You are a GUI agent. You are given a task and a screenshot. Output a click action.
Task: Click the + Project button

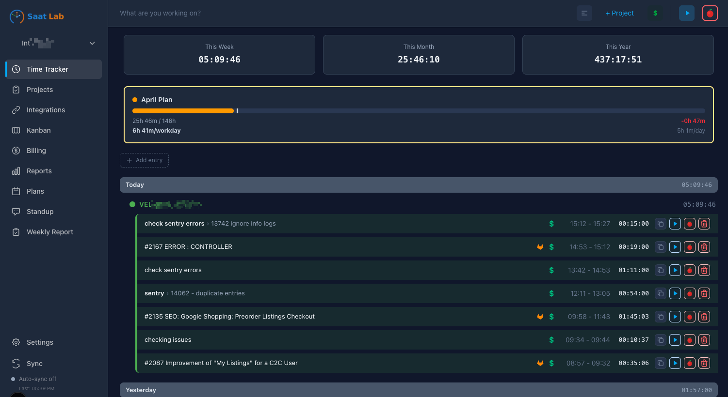point(620,13)
